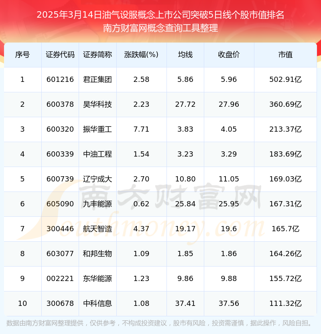Click the disclaimer text at bottom
321x334 pixels.
(159, 323)
